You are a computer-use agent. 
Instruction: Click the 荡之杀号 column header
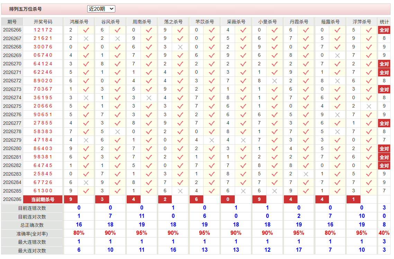coord(173,22)
